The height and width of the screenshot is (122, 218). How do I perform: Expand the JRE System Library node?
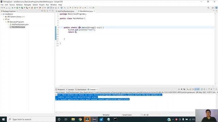(x=4, y=17)
